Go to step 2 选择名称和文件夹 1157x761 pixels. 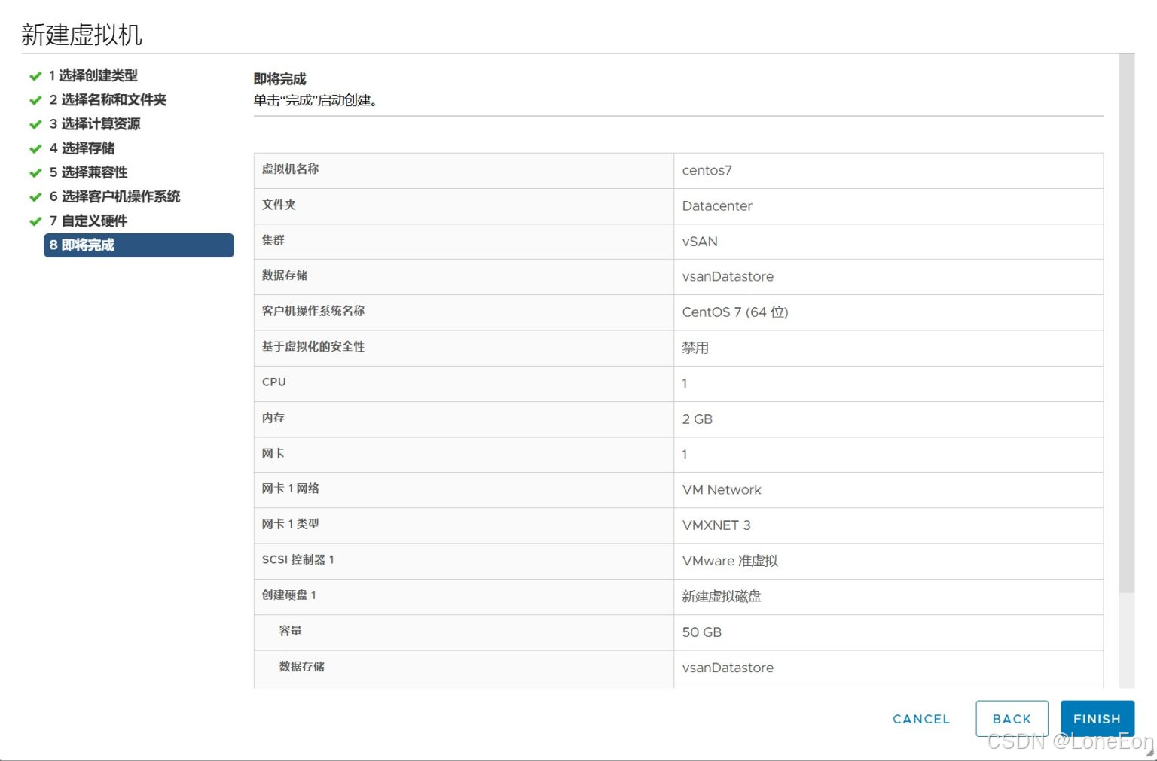(108, 99)
